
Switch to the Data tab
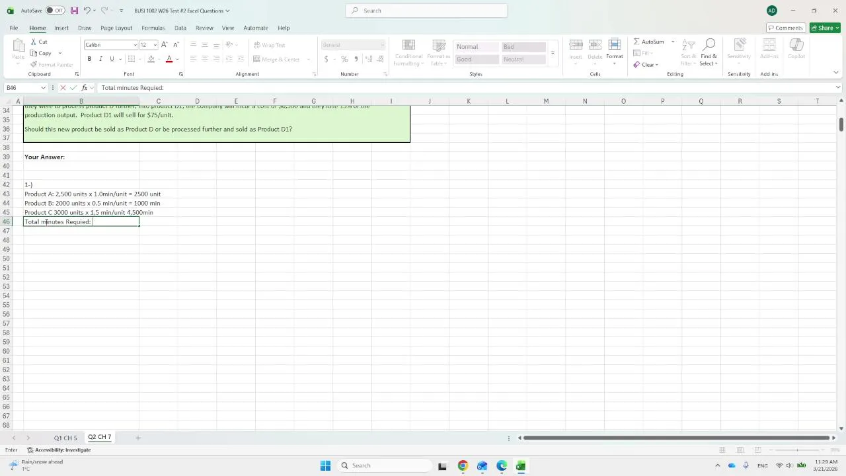pyautogui.click(x=180, y=28)
